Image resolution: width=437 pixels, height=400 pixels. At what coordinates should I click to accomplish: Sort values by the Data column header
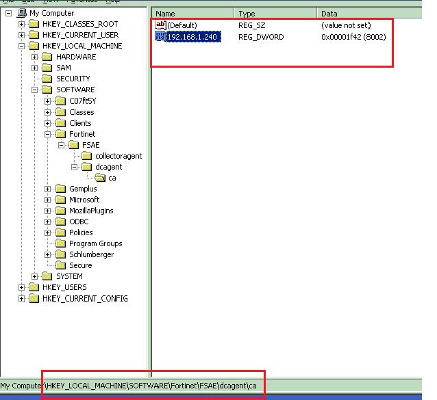point(370,14)
